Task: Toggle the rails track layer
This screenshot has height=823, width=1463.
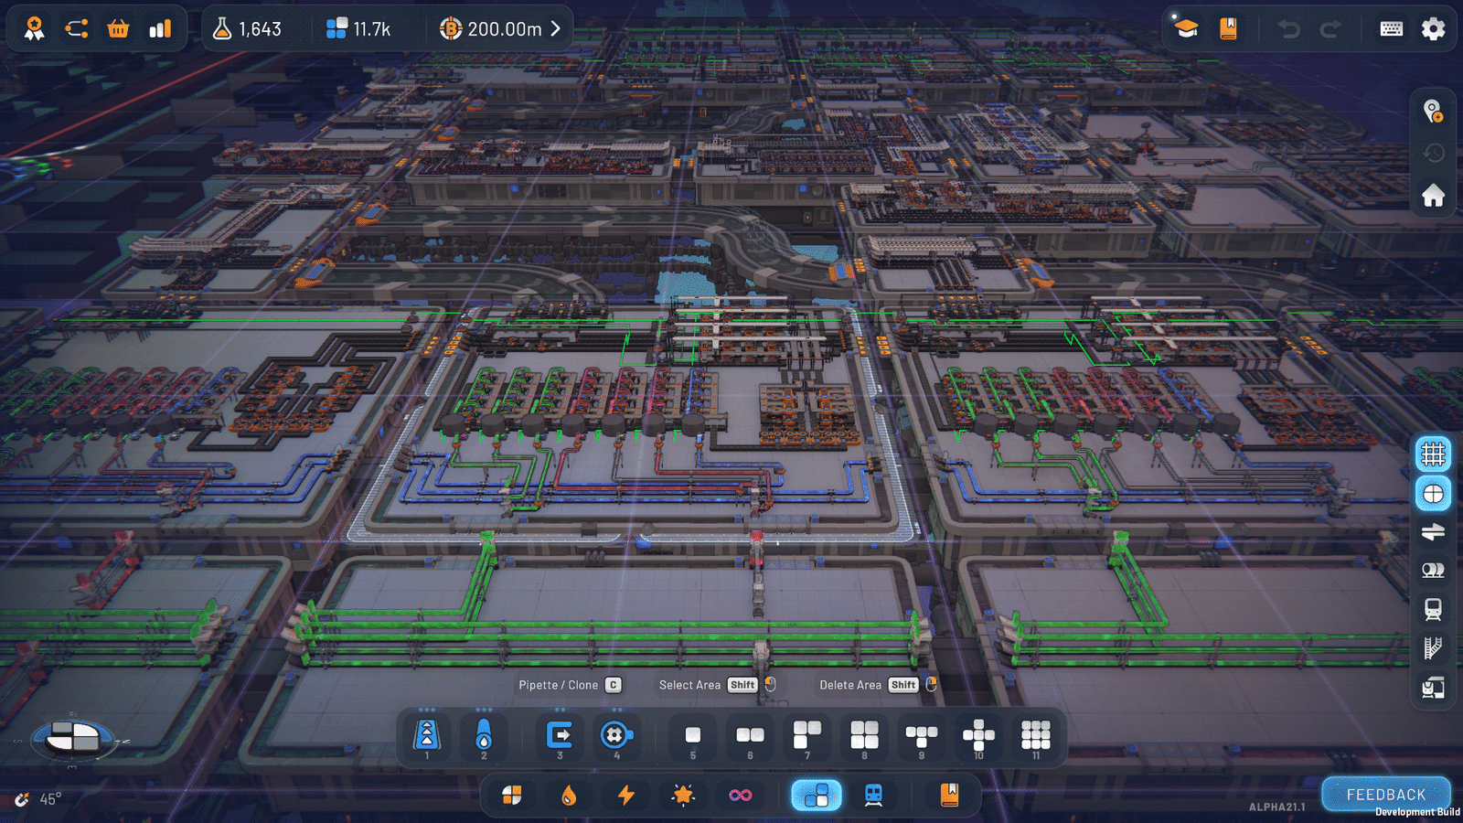Action: (x=1433, y=648)
